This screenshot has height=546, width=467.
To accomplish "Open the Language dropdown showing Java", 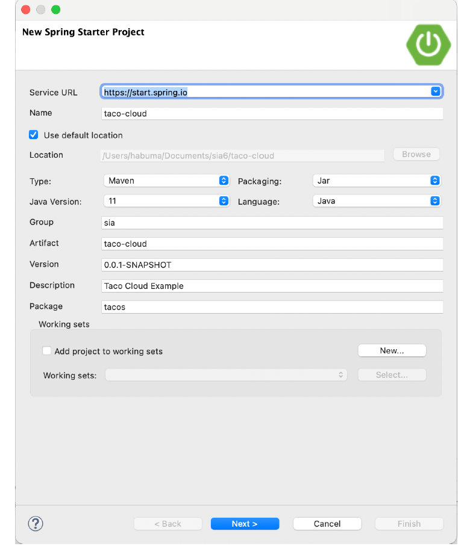I will point(434,201).
